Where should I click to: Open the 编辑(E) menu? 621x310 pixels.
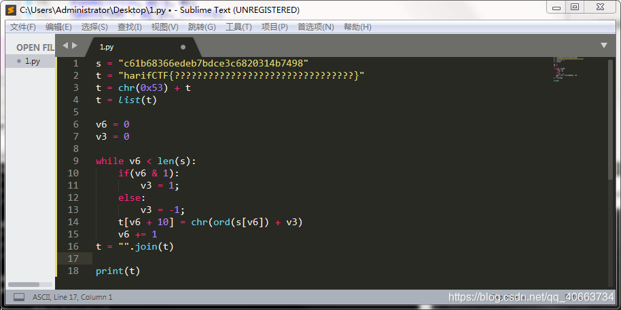coord(58,27)
